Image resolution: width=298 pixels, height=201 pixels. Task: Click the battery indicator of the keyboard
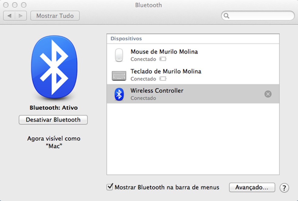point(162,79)
